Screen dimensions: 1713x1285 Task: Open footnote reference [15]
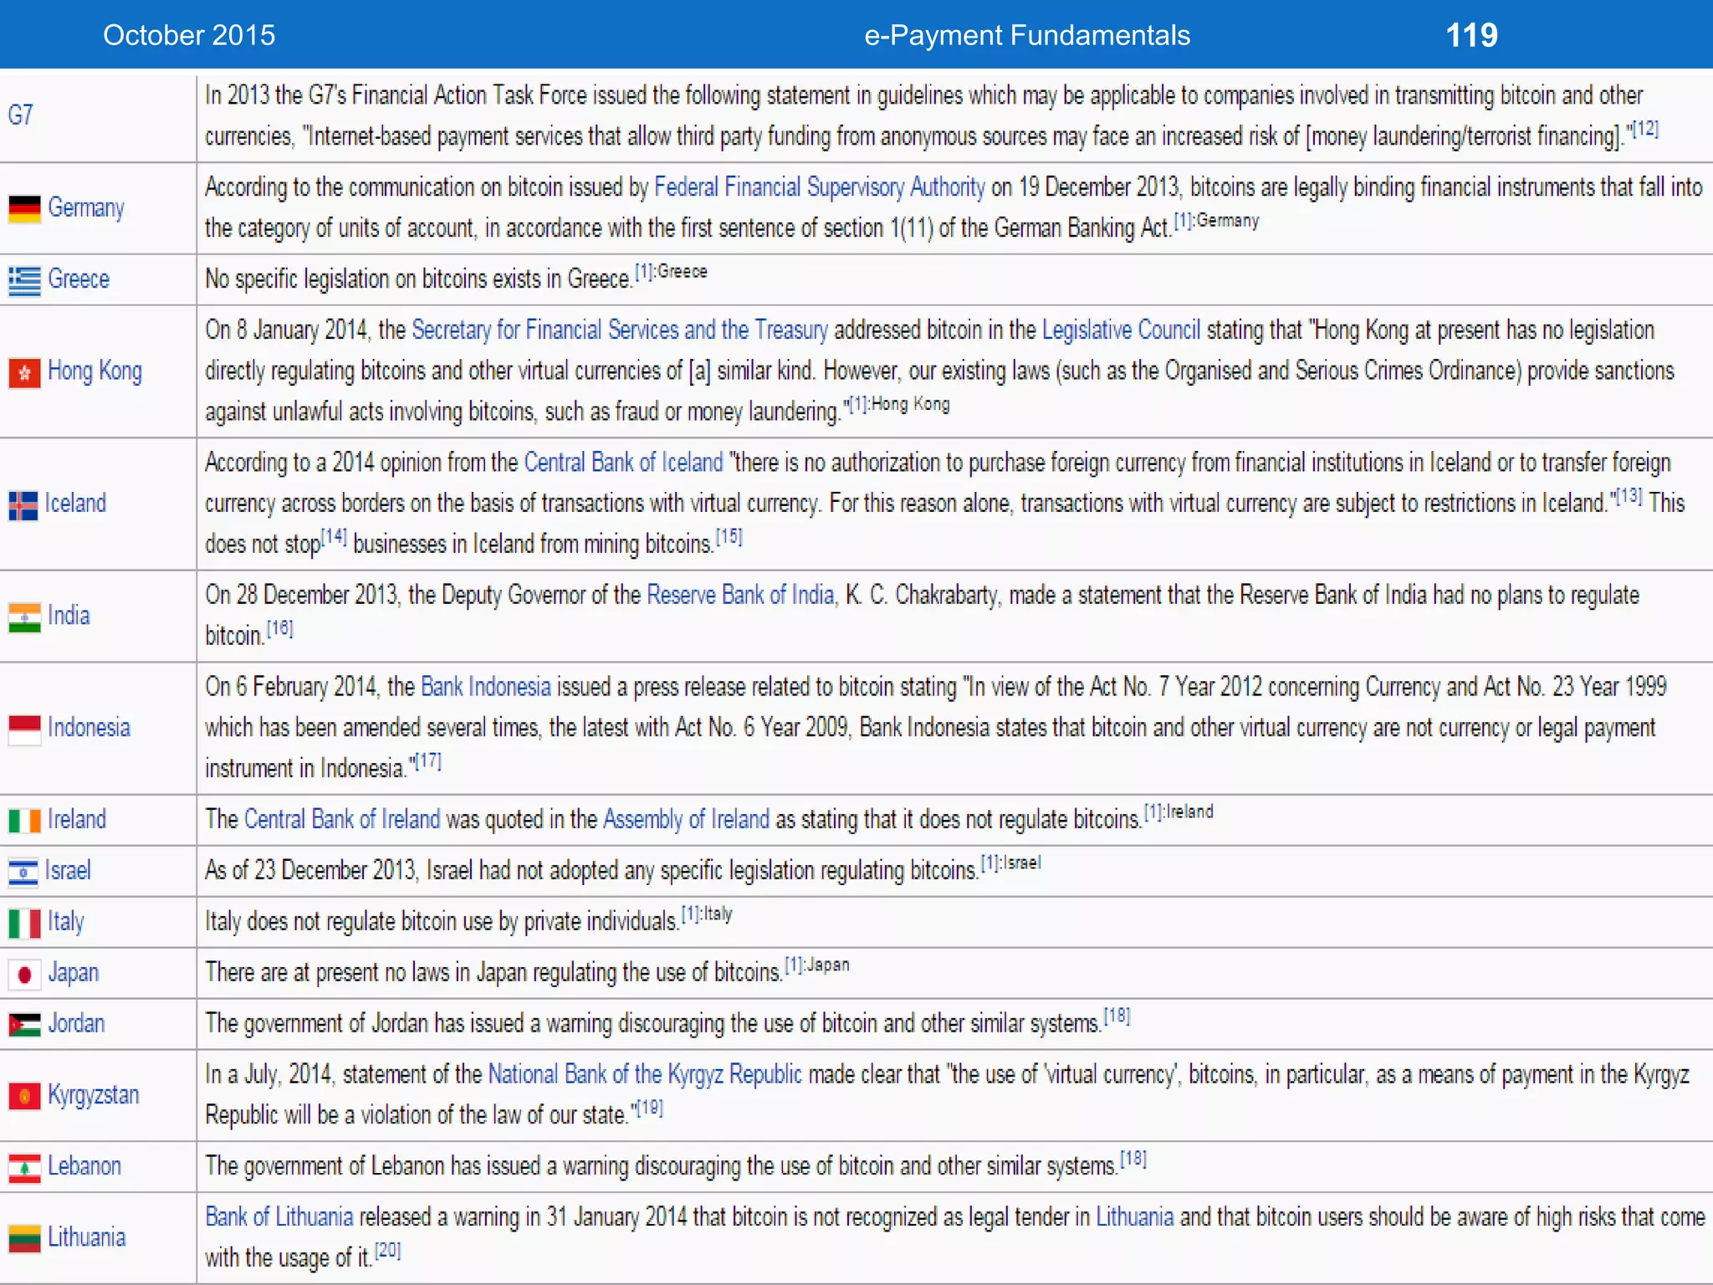click(729, 537)
